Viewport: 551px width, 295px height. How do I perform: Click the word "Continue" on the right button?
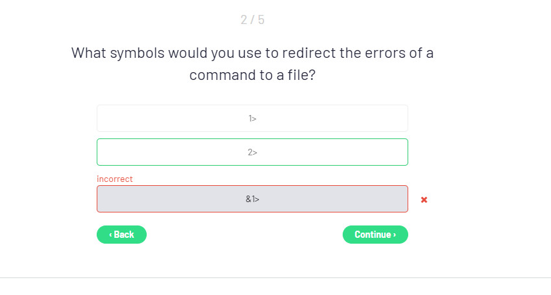click(x=373, y=235)
